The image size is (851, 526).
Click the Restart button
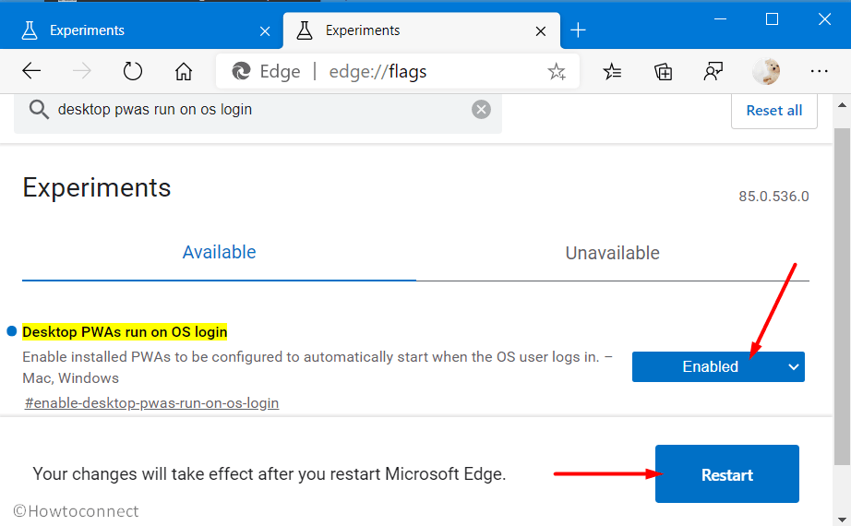(726, 474)
